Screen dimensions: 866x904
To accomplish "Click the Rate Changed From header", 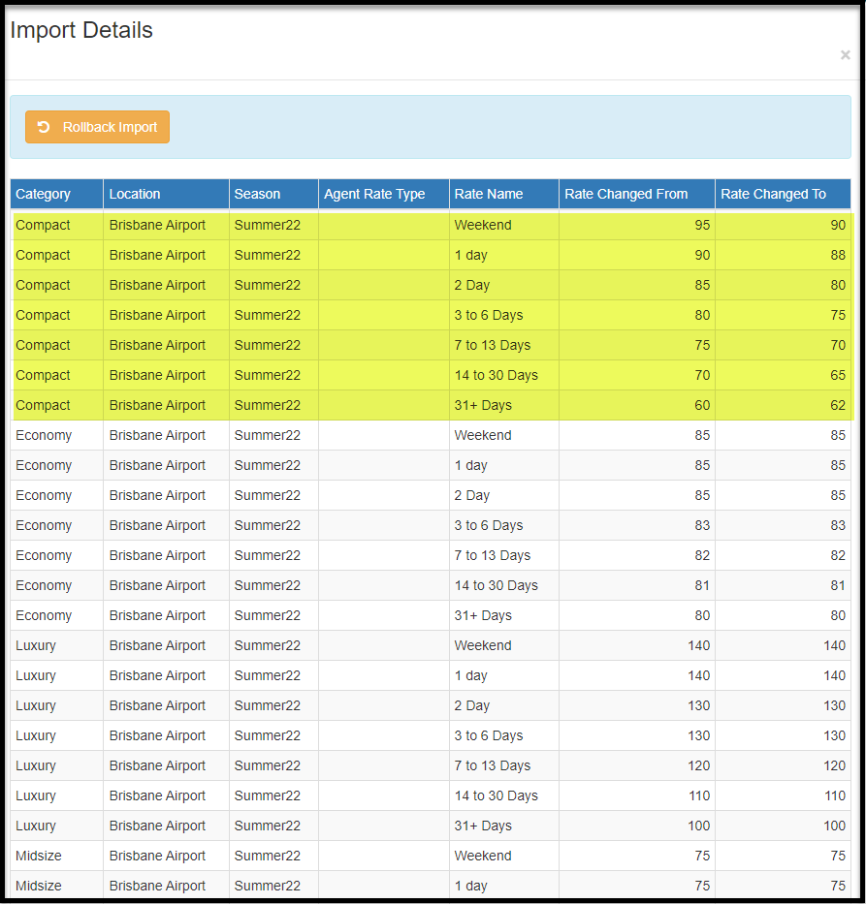I will [637, 194].
